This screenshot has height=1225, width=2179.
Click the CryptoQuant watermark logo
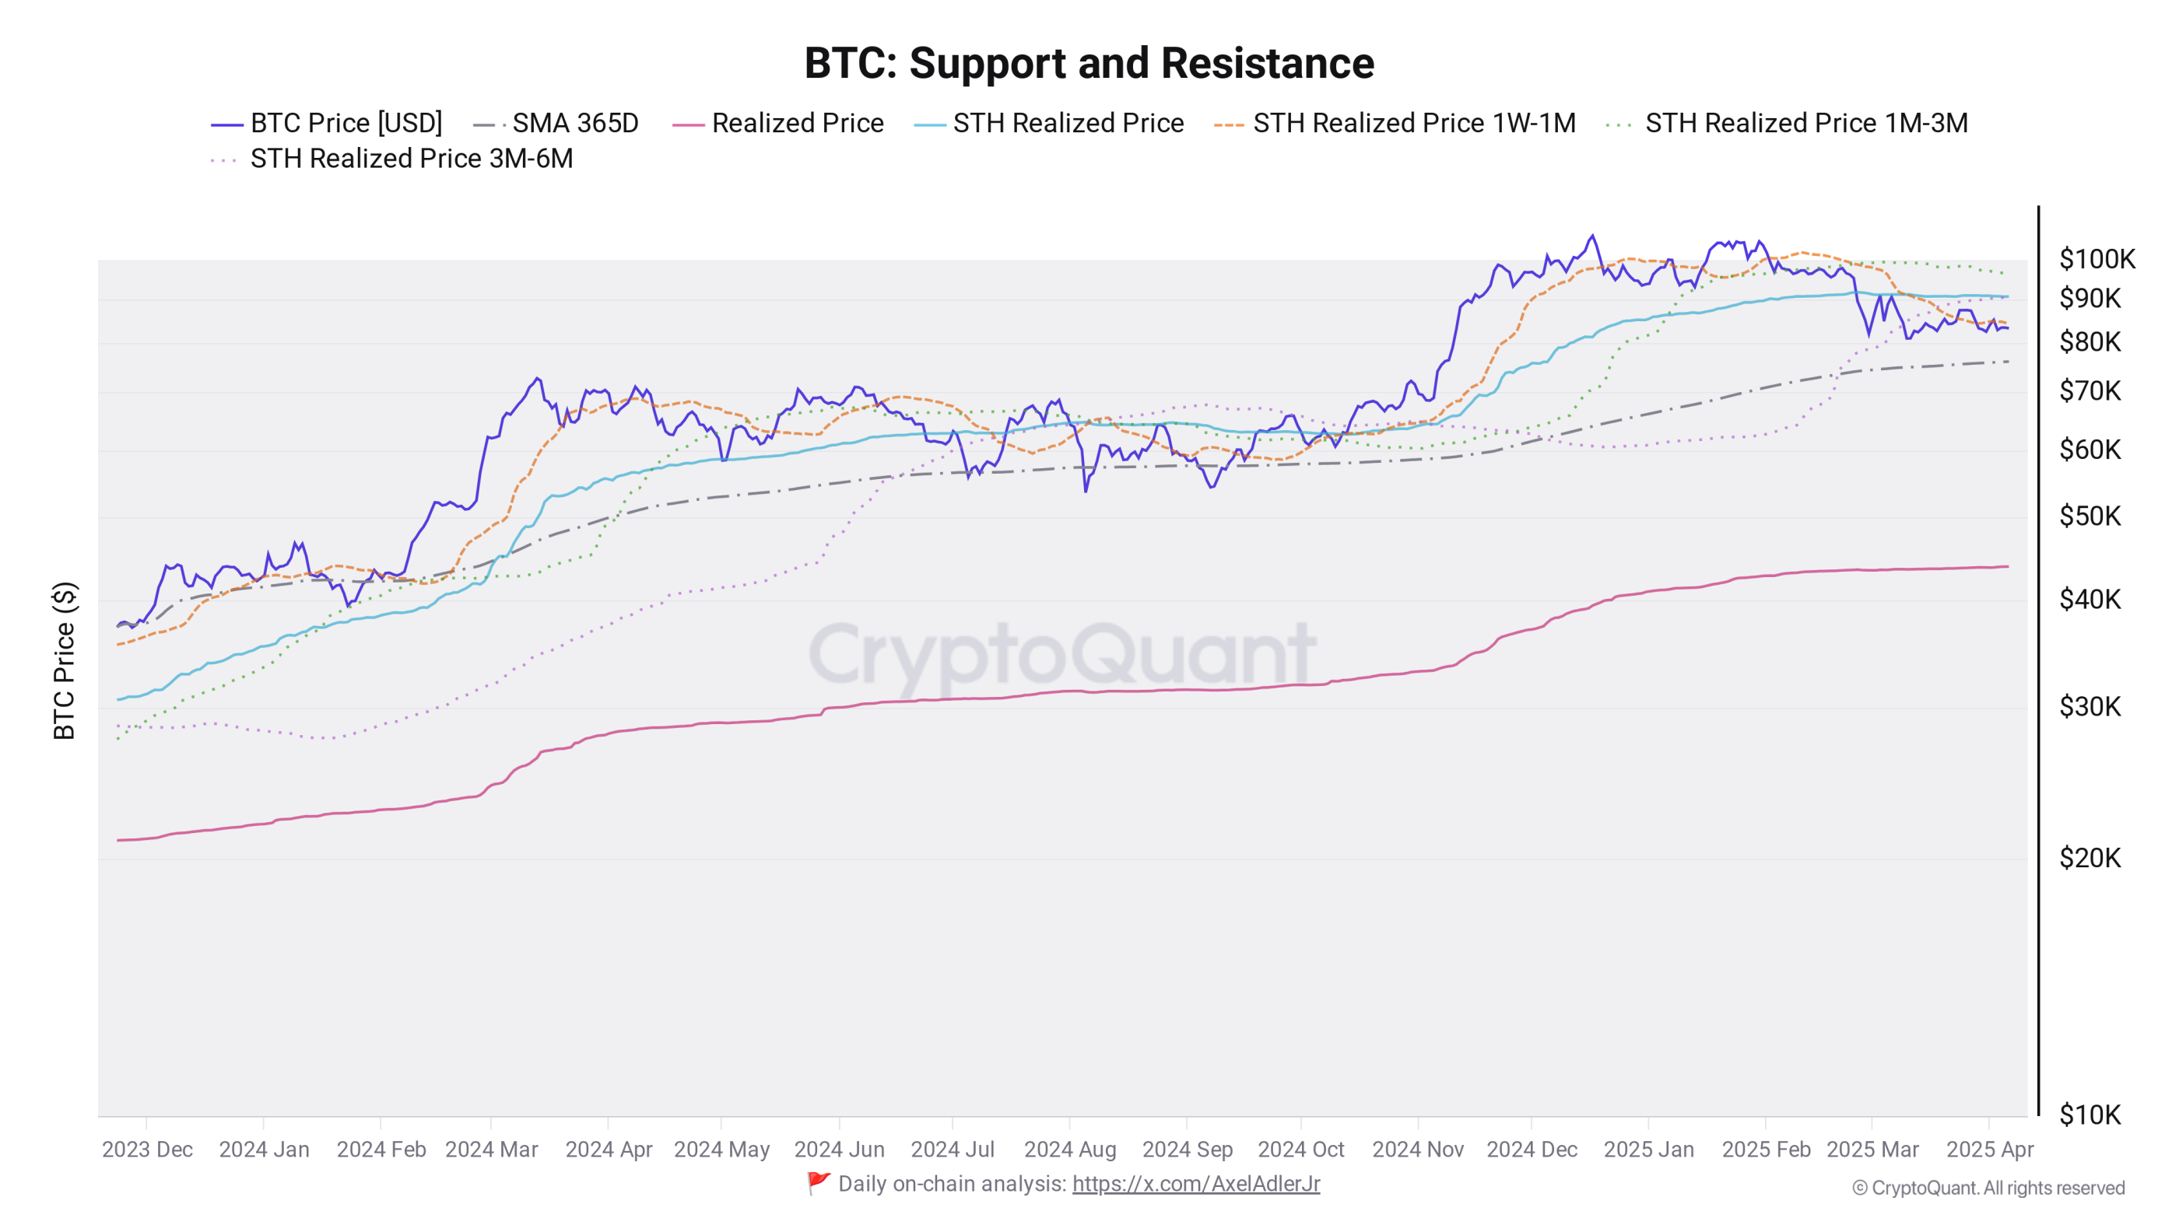tap(1061, 653)
